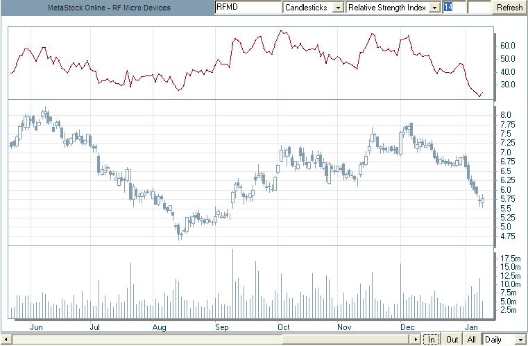Screen dimensions: 528x346
Task: Zoom in with the In button
Action: tap(431, 339)
